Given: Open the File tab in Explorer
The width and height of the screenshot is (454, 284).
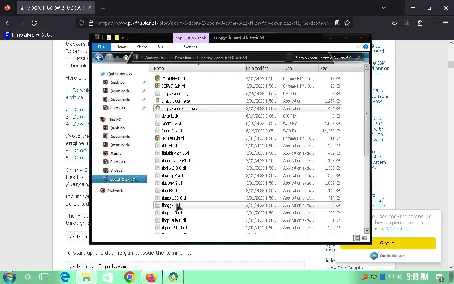Looking at the screenshot, I should click(101, 47).
